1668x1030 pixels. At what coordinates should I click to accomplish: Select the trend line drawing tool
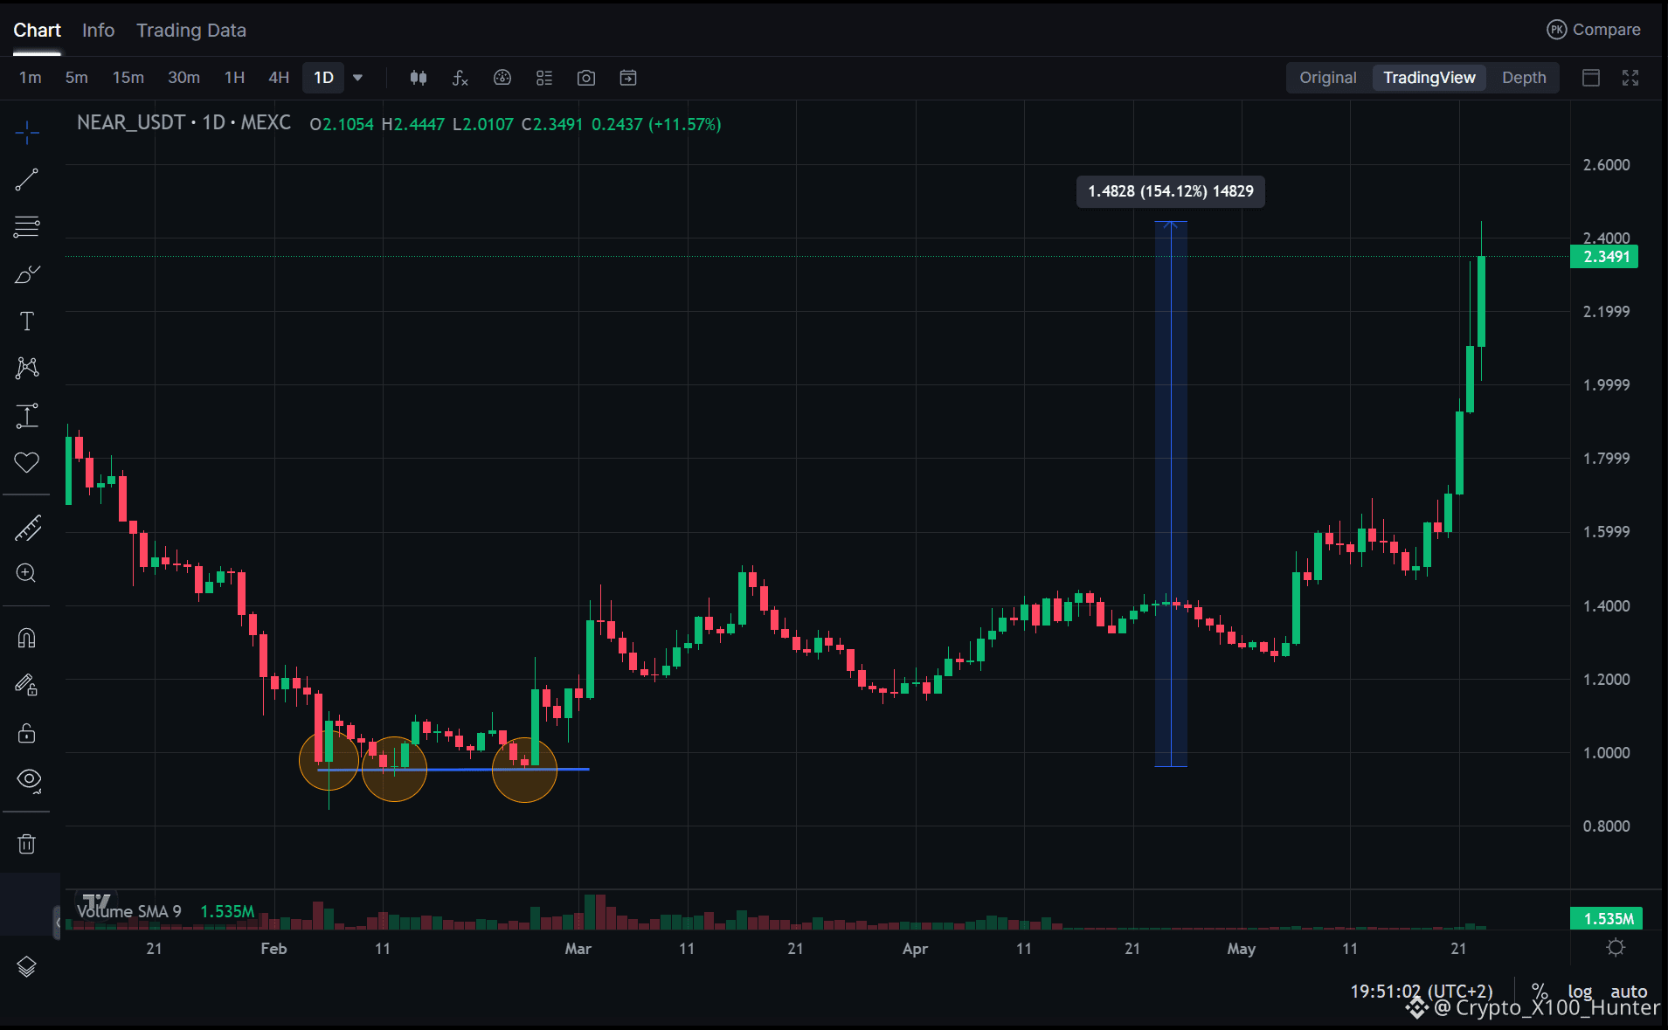coord(27,180)
